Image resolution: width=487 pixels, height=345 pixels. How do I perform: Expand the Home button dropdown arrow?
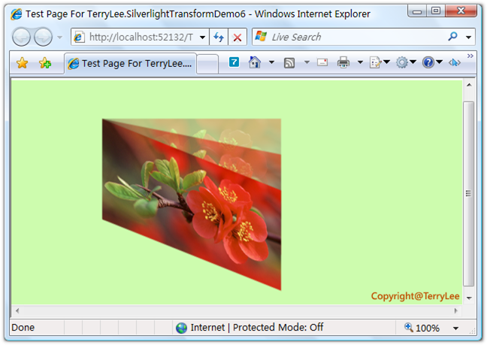pyautogui.click(x=271, y=62)
